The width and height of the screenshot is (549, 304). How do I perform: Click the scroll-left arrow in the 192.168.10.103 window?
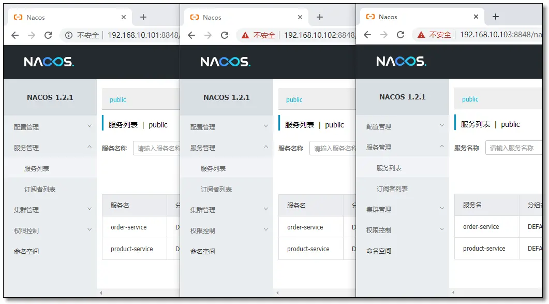tap(453, 292)
